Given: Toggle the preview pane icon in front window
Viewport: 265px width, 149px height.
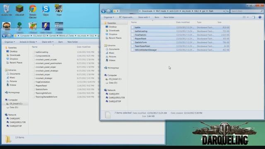Looking at the screenshot, I should pyautogui.click(x=253, y=17).
